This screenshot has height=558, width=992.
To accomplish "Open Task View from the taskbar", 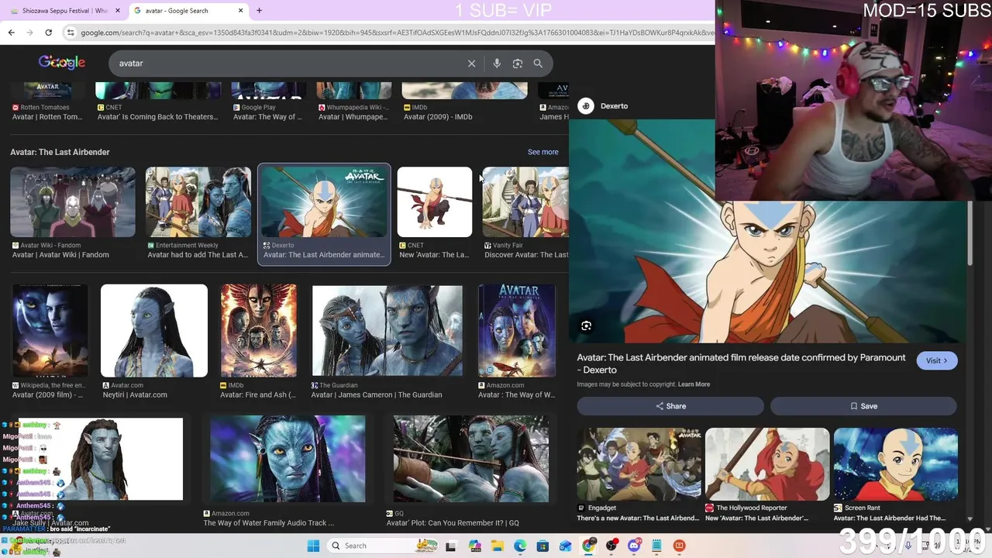I will click(451, 546).
